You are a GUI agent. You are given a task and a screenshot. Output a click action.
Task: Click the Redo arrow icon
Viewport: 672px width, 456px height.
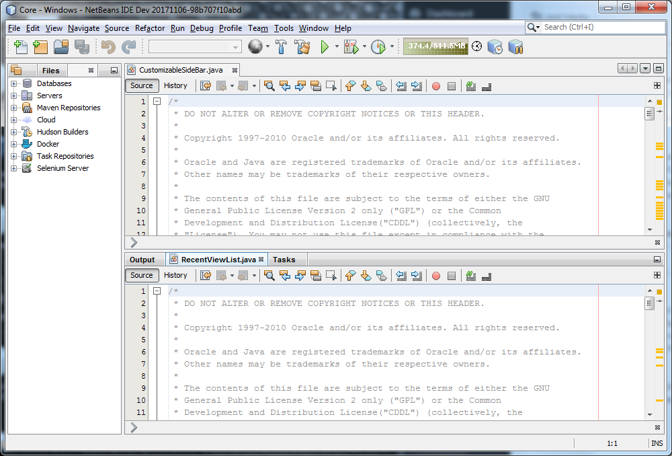[128, 47]
